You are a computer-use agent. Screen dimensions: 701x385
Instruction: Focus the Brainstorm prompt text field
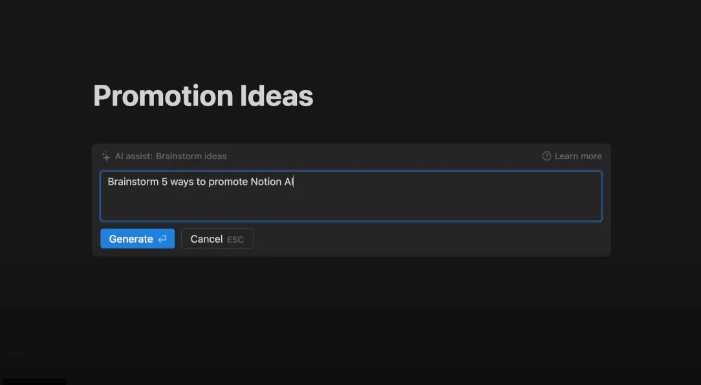351,196
